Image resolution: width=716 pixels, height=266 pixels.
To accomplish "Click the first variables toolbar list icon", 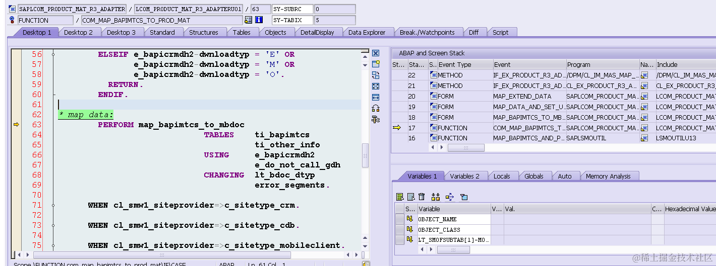I will point(400,197).
